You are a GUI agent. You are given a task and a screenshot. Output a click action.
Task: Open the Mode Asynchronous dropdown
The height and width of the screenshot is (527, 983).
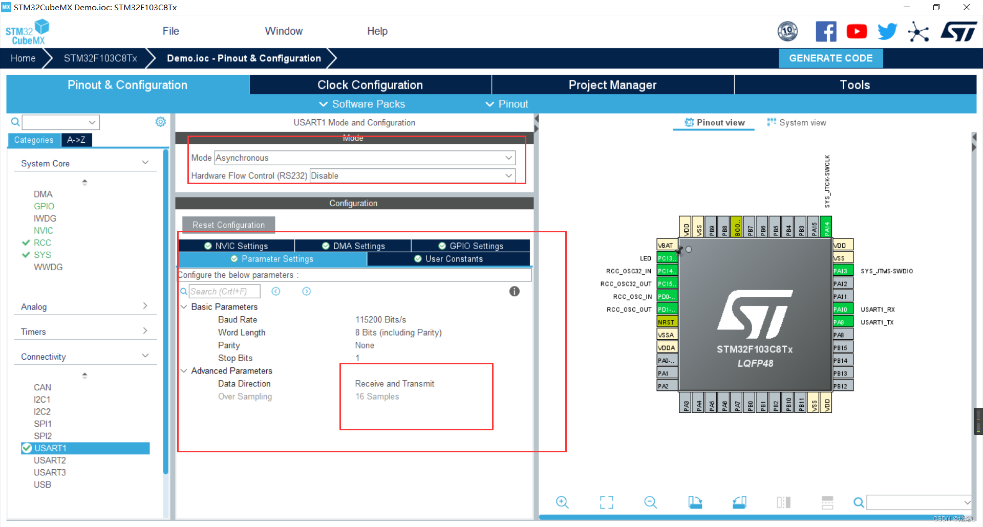pos(365,158)
